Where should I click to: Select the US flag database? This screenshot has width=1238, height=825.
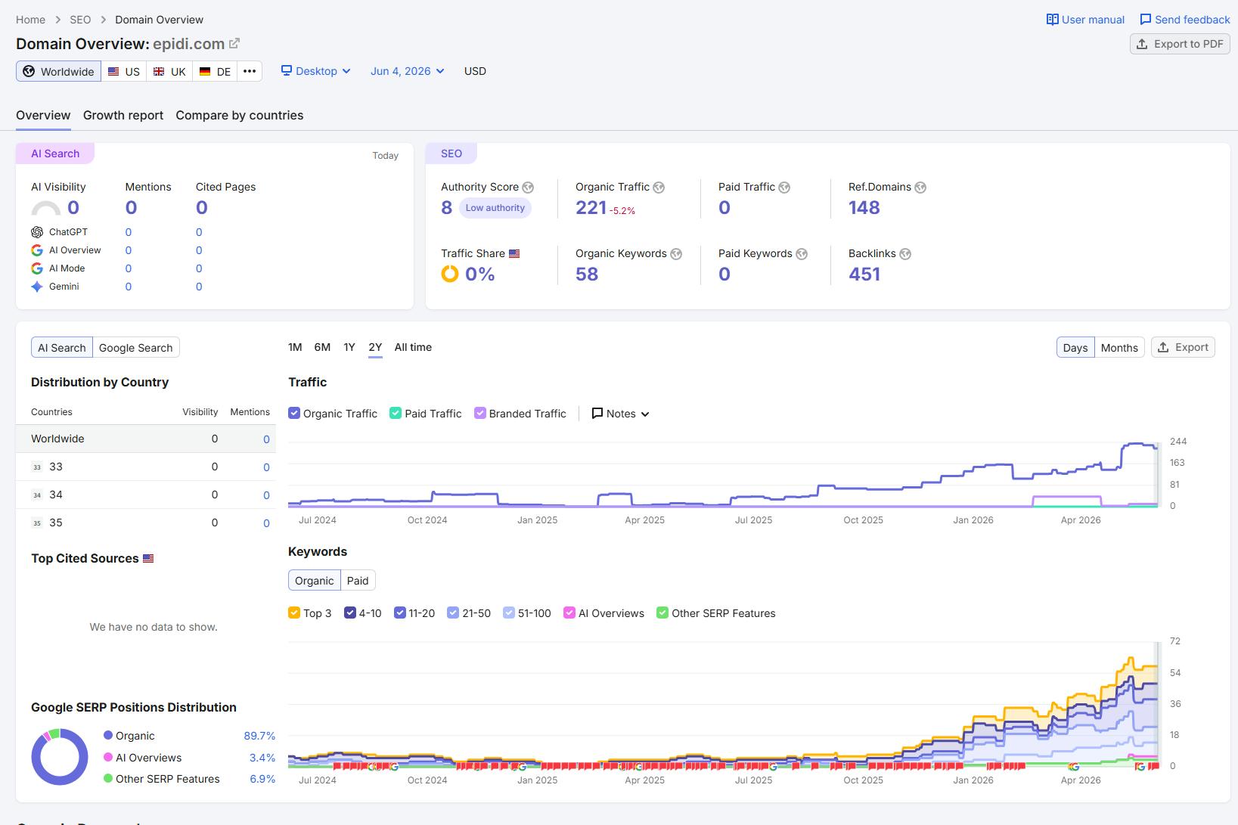[124, 71]
